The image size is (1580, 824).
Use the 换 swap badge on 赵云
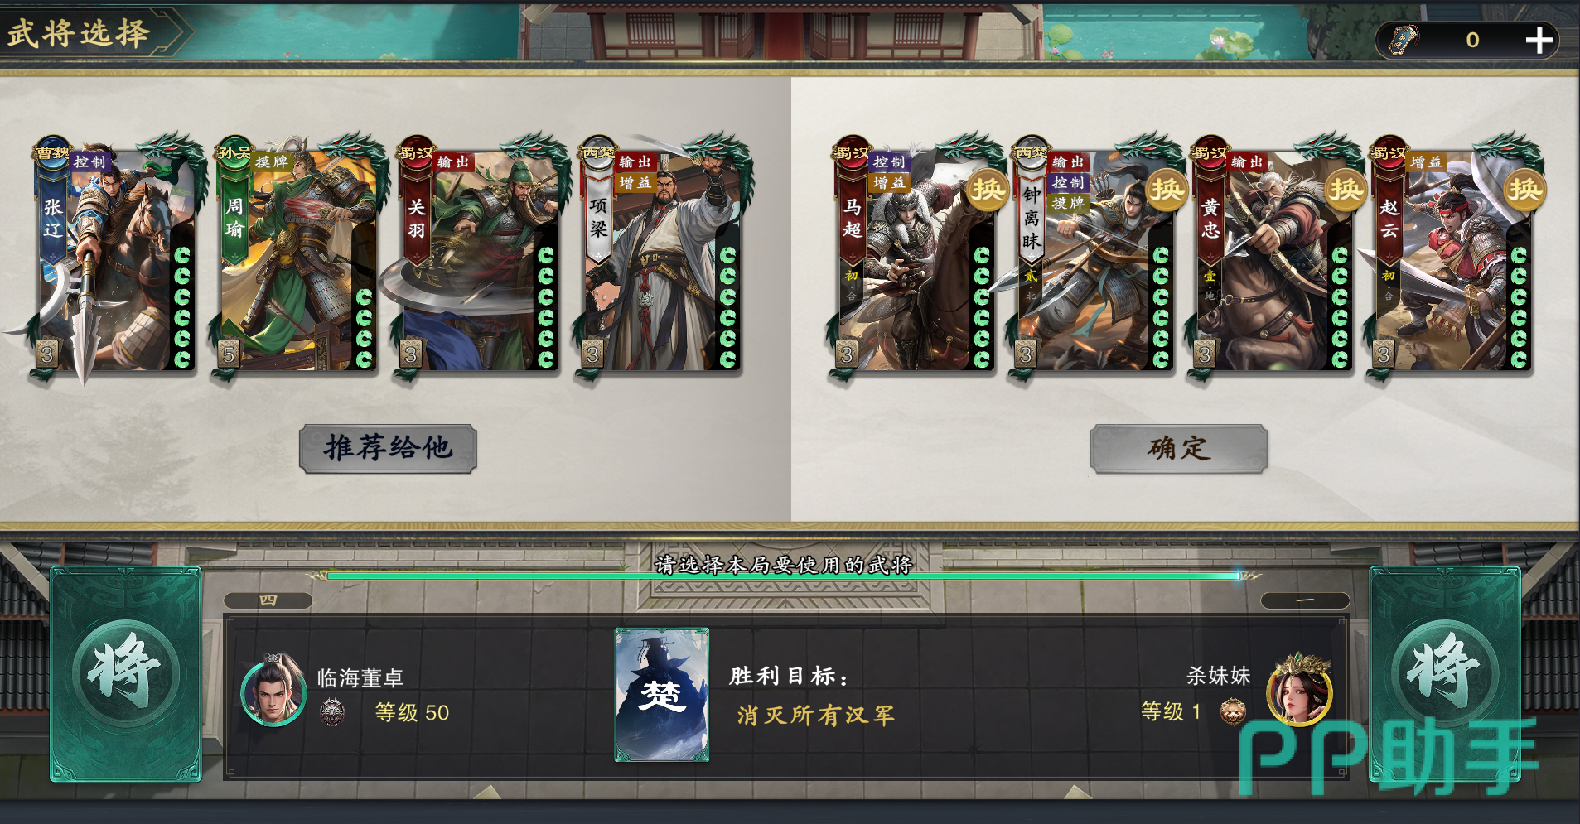1524,190
